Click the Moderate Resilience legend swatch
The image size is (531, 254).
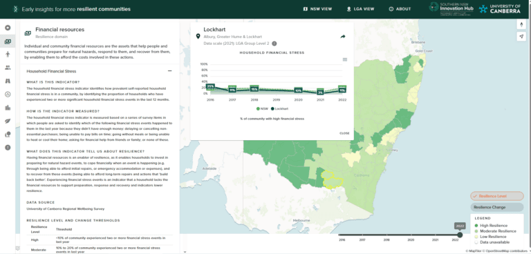[476, 231]
